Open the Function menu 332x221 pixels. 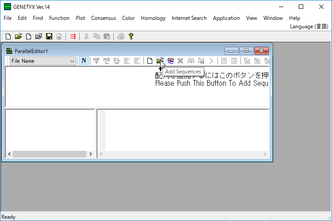pyautogui.click(x=59, y=18)
